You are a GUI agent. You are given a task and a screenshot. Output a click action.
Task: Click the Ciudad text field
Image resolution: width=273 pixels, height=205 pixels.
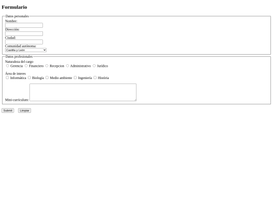(24, 42)
